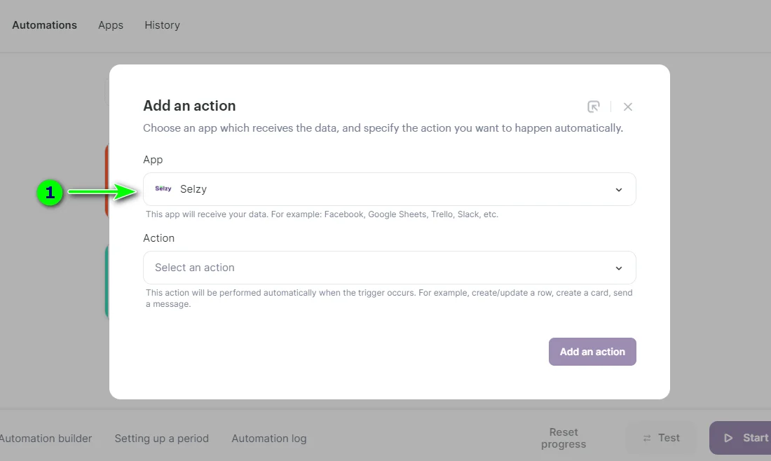Switch to the History tab
771x461 pixels.
162,25
